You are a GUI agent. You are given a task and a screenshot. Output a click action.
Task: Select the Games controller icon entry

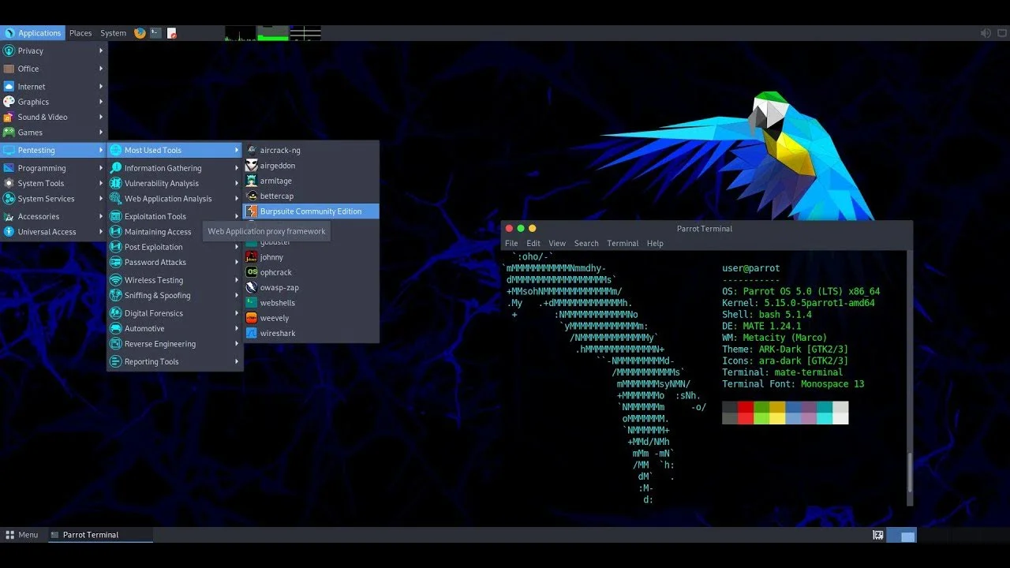click(9, 133)
